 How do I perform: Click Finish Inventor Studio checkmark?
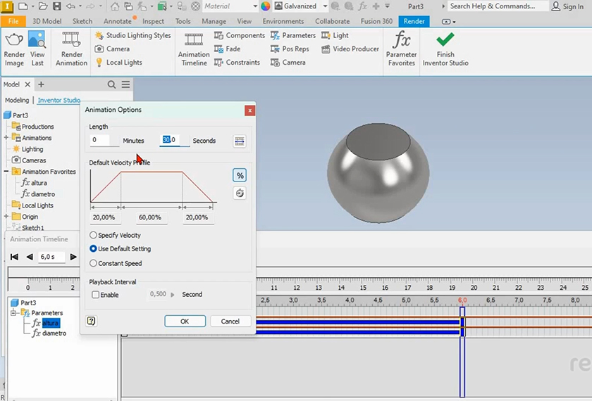click(x=445, y=41)
